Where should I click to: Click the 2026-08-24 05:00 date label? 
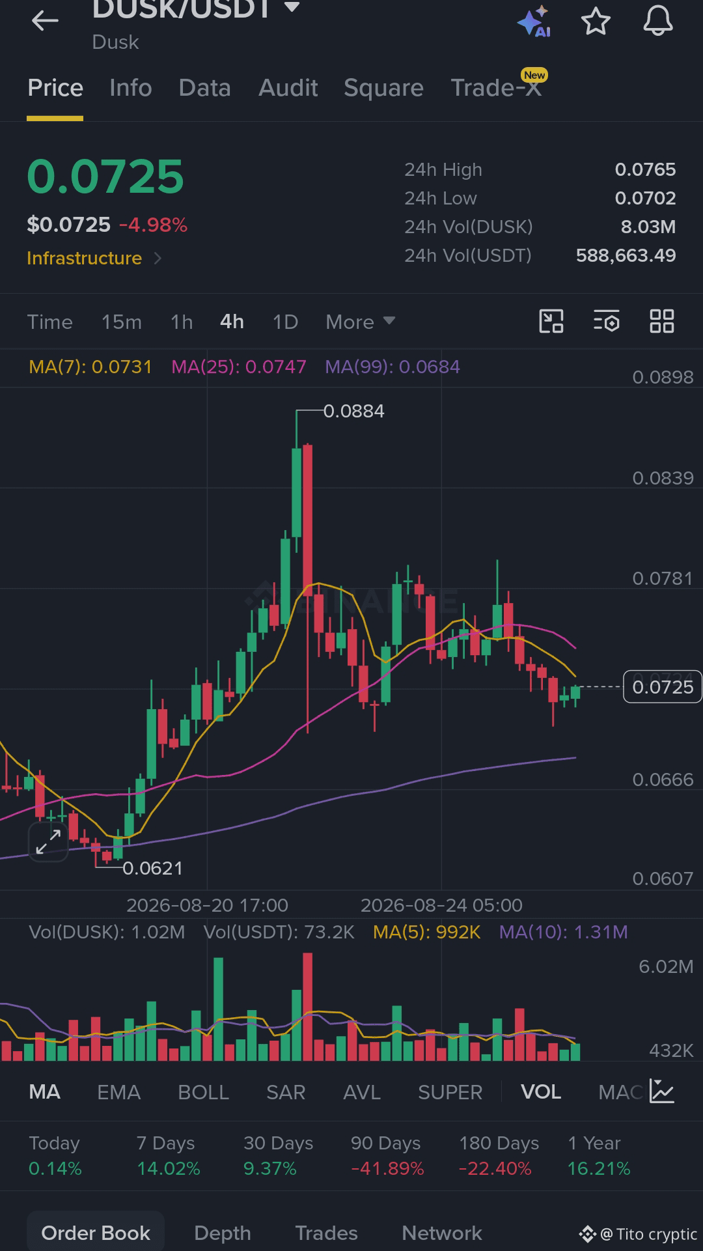click(x=441, y=905)
